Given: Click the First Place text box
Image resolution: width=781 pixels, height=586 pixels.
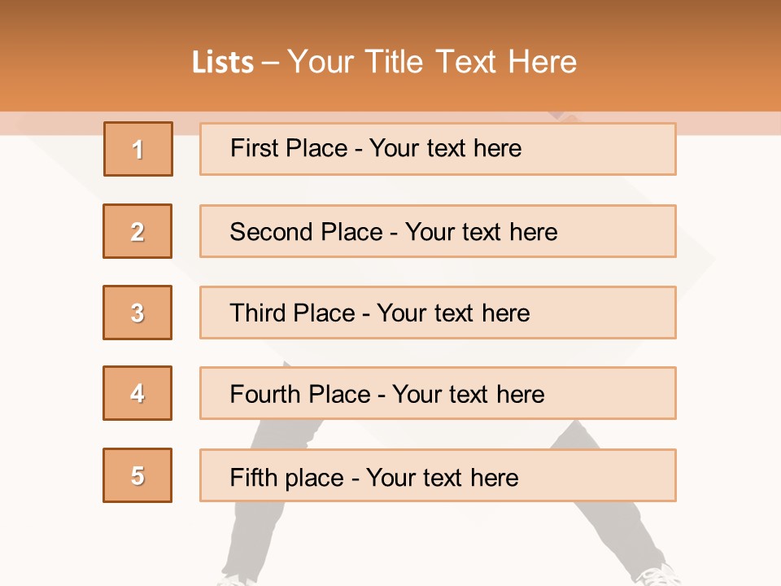Looking at the screenshot, I should pyautogui.click(x=438, y=149).
